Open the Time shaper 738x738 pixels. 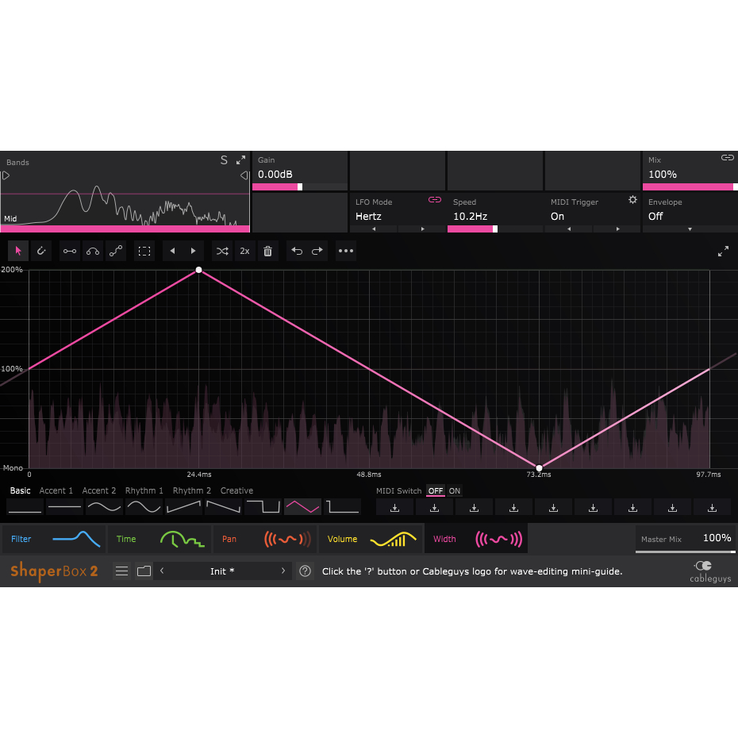tap(159, 539)
